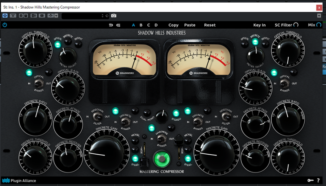This screenshot has height=186, width=326.
Task: Click the undo arrow icon
Action: [x=111, y=25]
